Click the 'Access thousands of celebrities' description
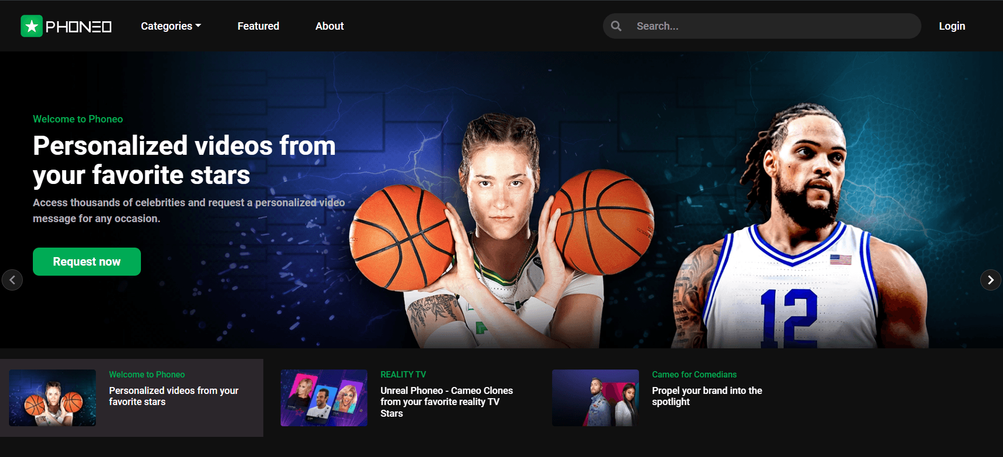Viewport: 1003px width, 457px height. click(189, 210)
